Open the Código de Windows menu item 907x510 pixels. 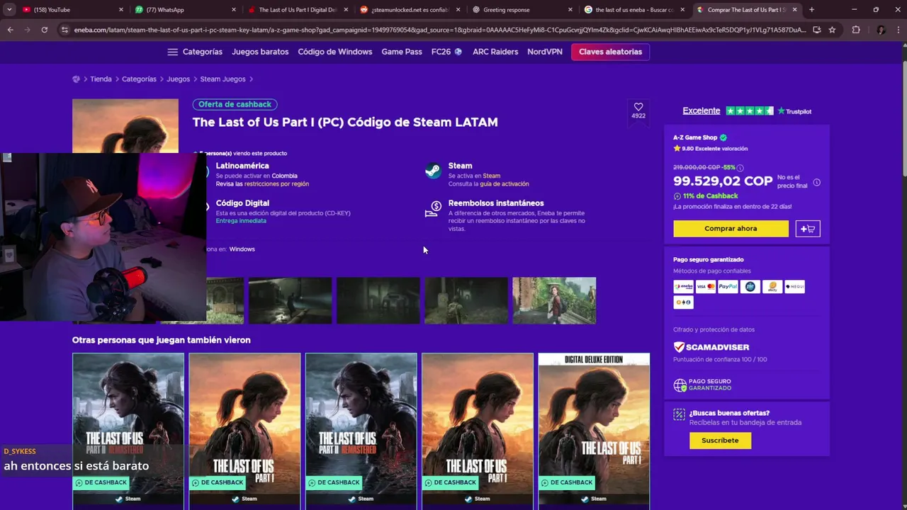click(x=334, y=52)
